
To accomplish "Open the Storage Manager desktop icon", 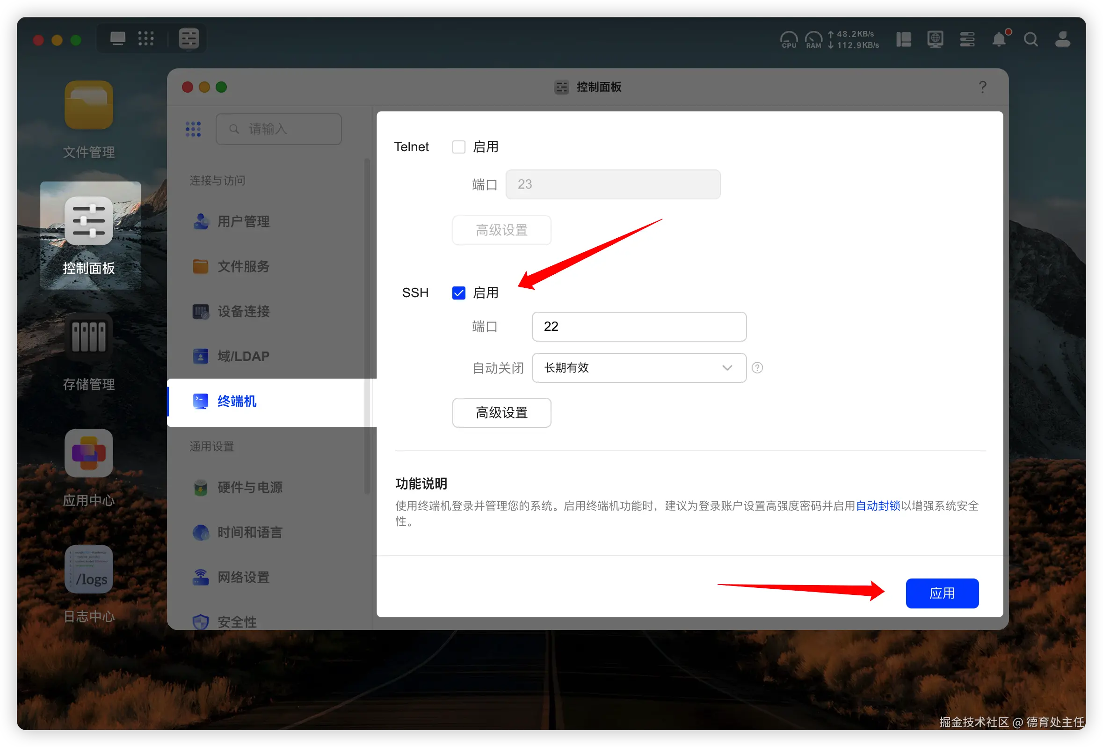I will tap(89, 337).
